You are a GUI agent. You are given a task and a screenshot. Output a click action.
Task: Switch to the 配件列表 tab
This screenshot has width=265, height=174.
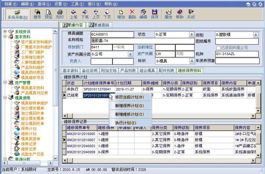tap(166, 71)
